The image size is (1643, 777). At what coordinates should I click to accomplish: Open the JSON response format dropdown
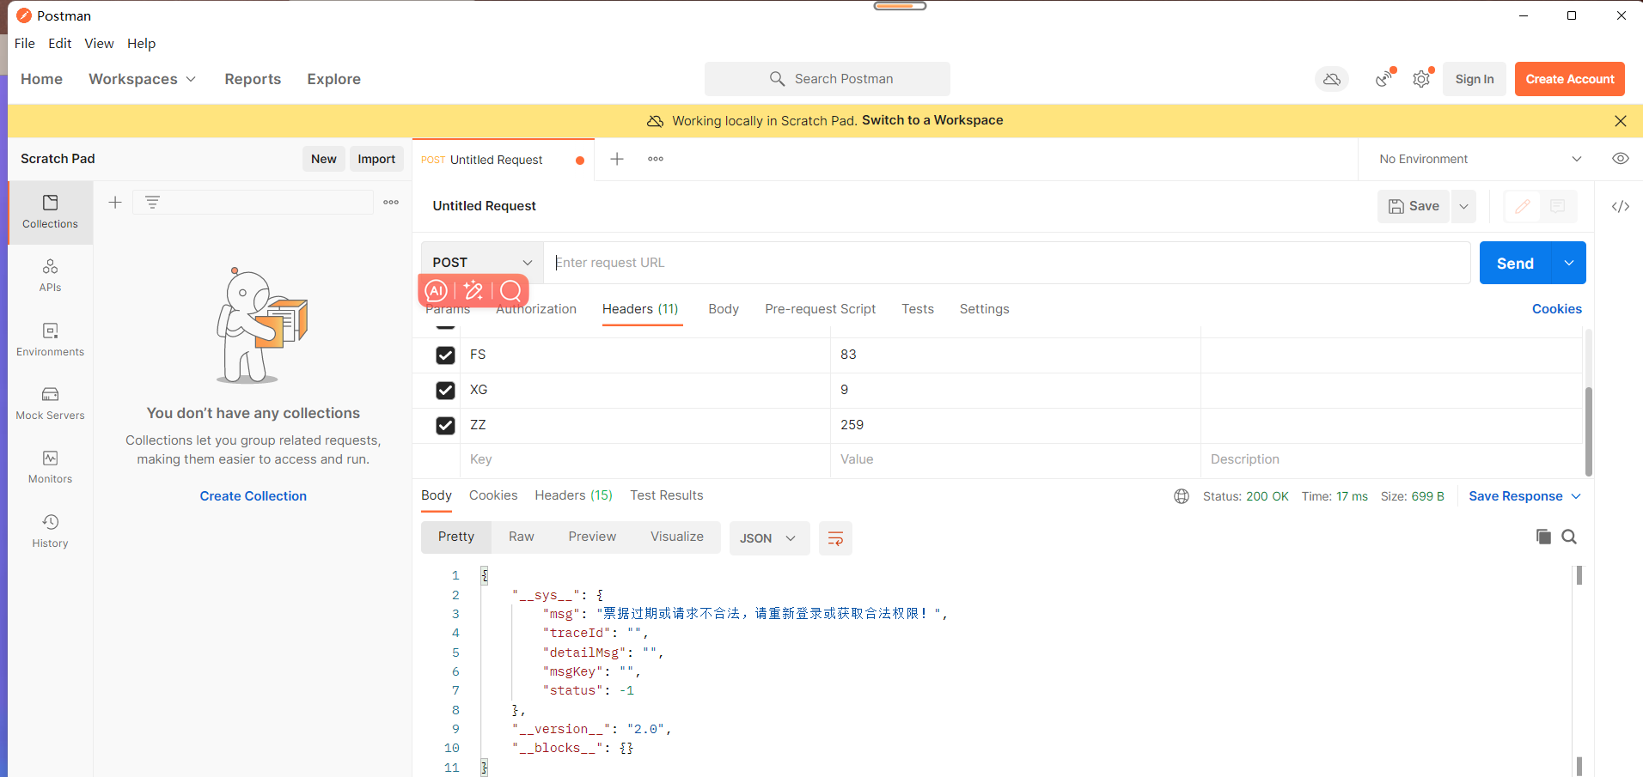click(x=769, y=538)
